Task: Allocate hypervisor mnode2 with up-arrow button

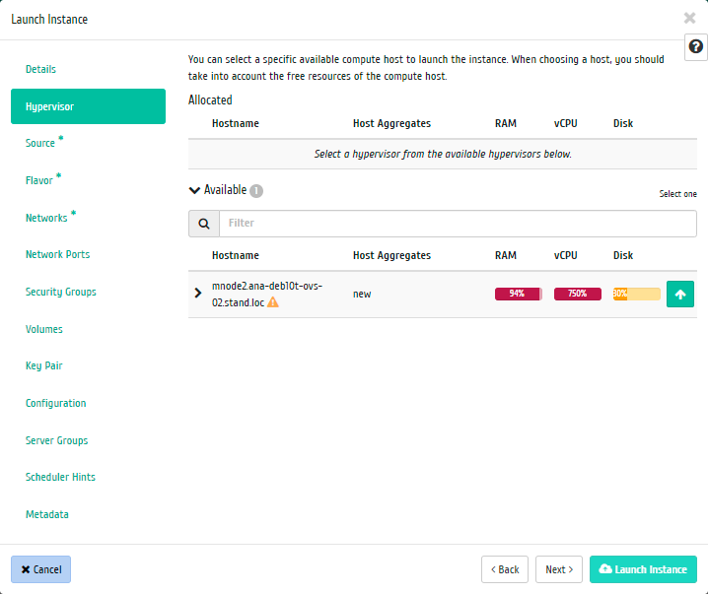Action: pos(680,295)
